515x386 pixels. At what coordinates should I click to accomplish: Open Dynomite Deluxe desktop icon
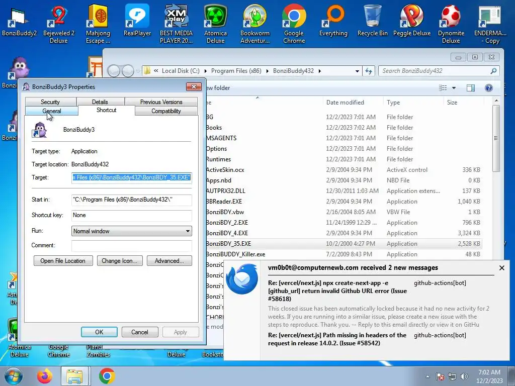click(x=451, y=25)
